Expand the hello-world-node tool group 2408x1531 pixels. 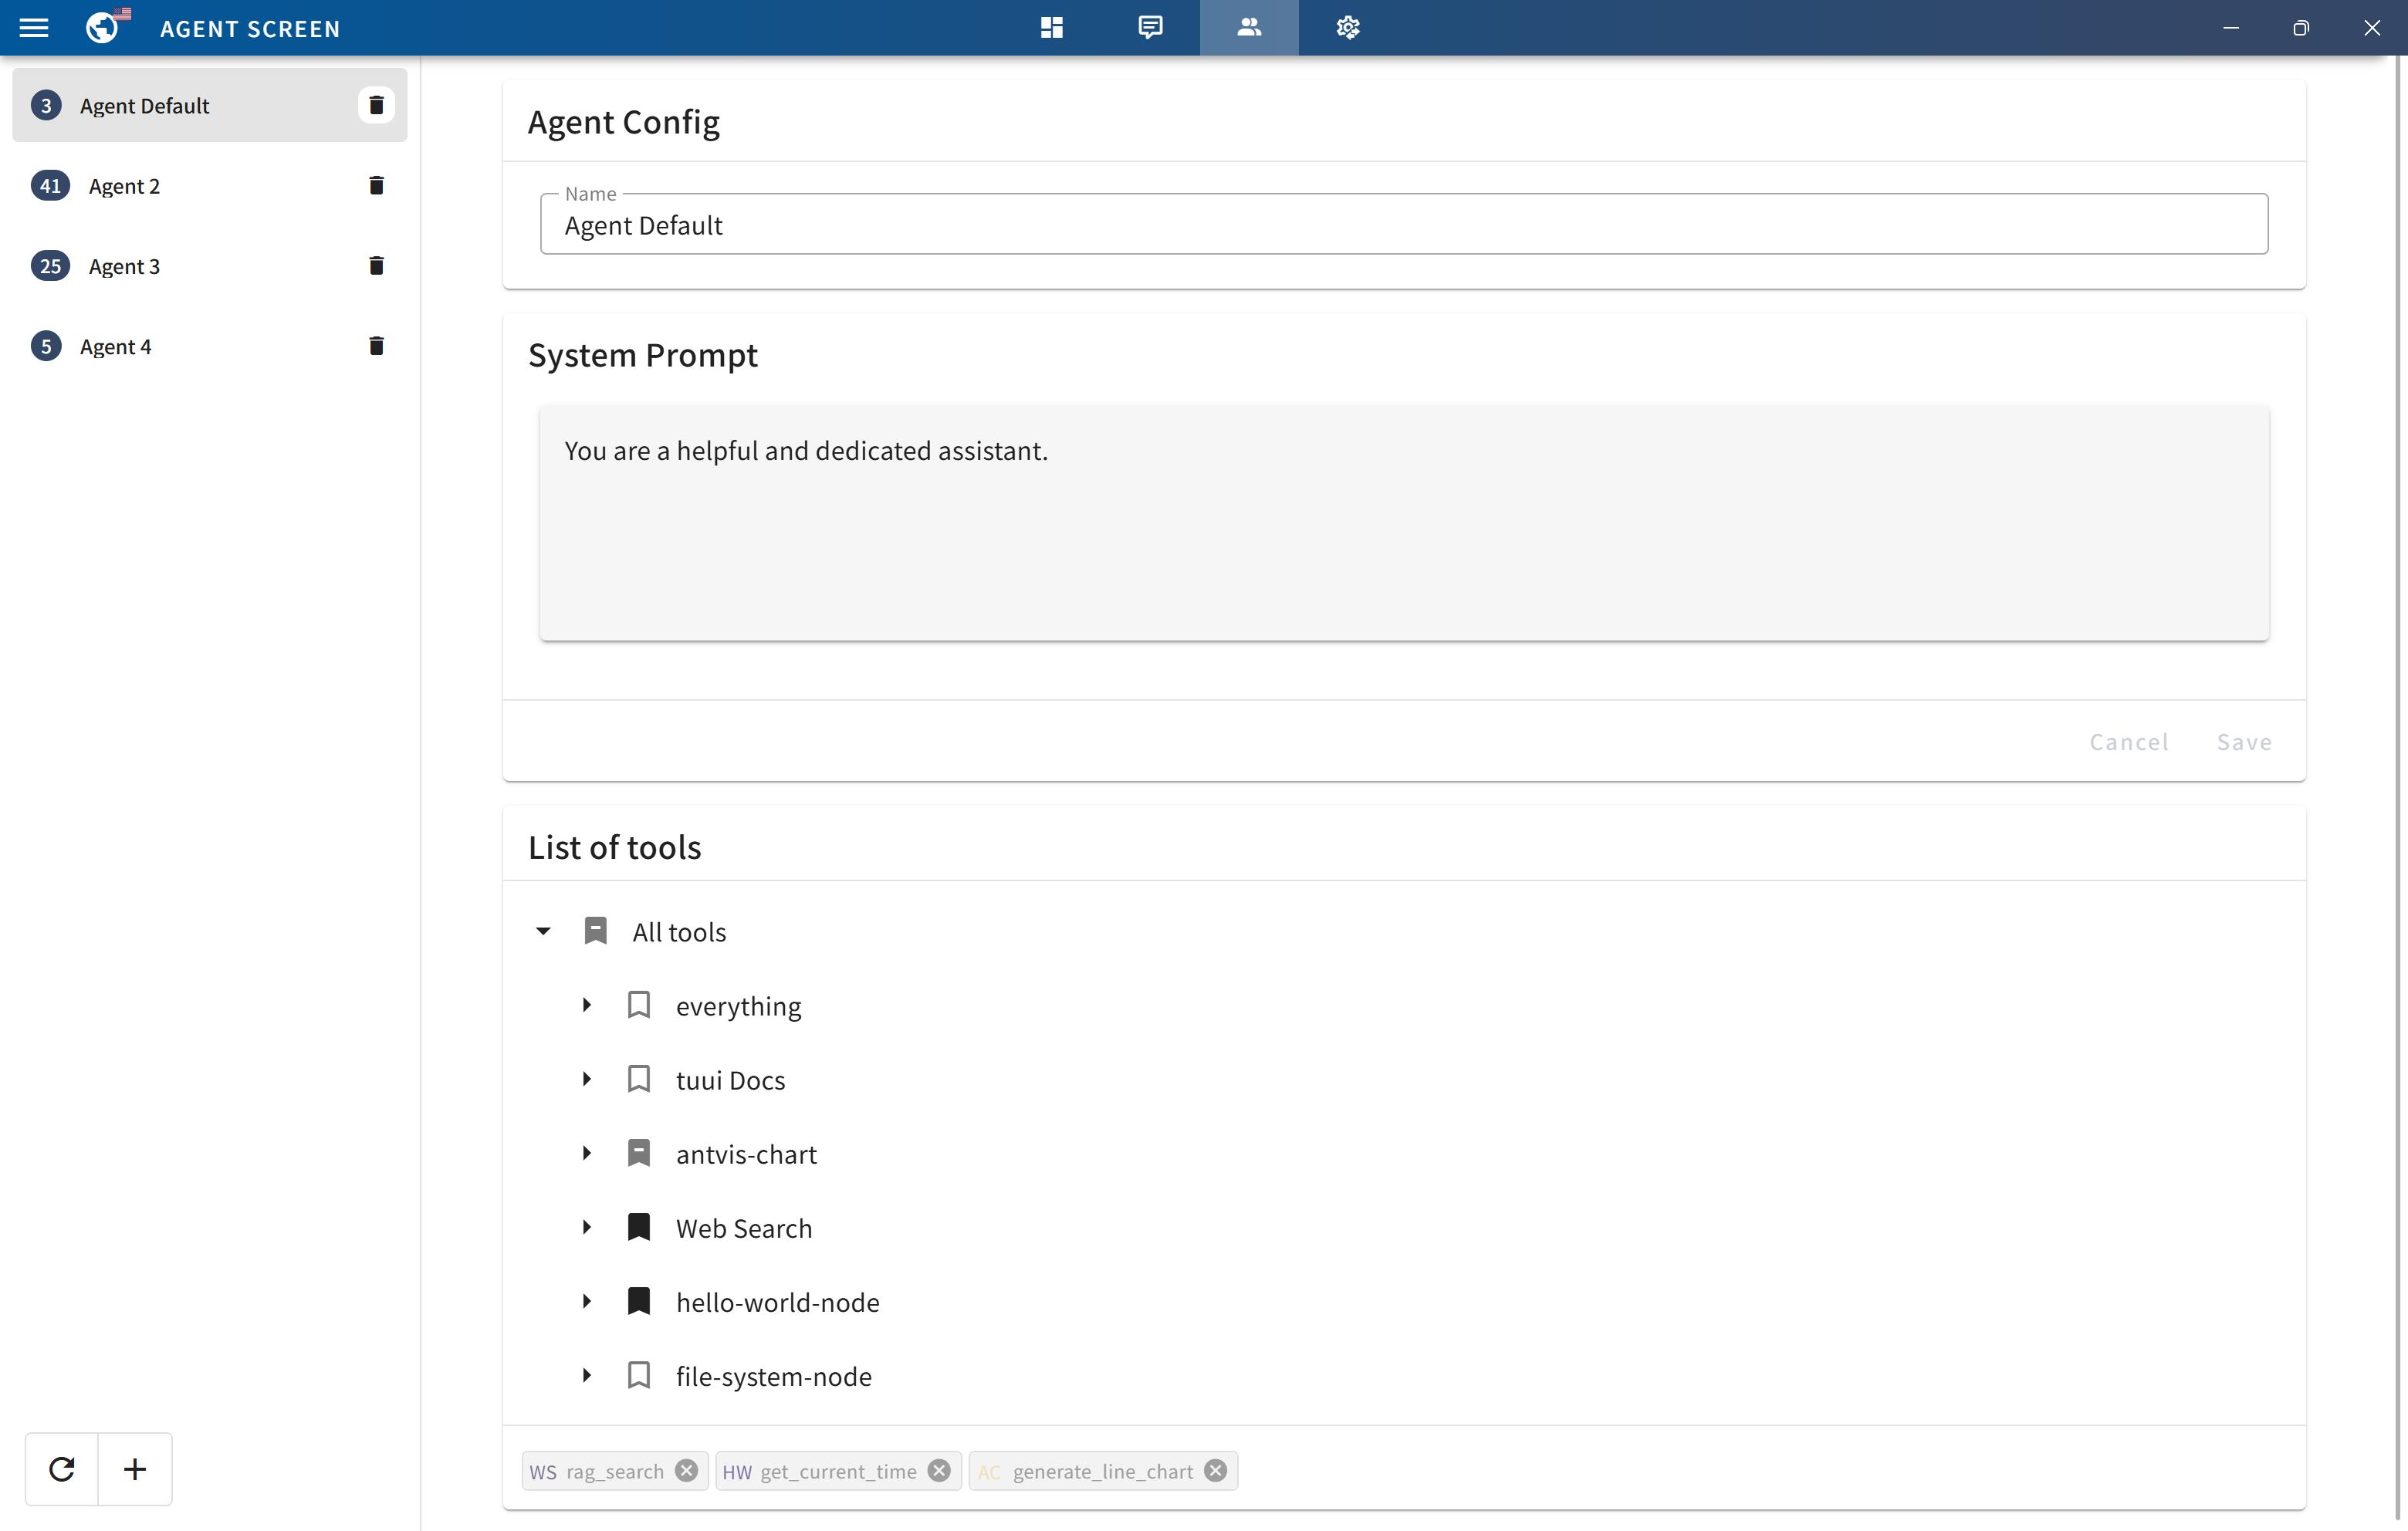(x=587, y=1301)
